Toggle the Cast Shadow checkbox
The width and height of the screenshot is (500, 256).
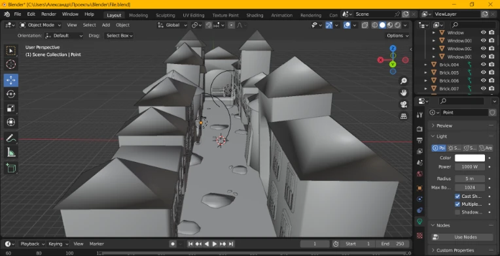pos(457,196)
